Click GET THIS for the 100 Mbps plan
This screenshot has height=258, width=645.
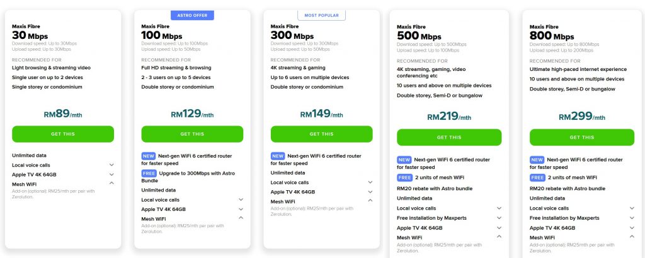pyautogui.click(x=192, y=134)
